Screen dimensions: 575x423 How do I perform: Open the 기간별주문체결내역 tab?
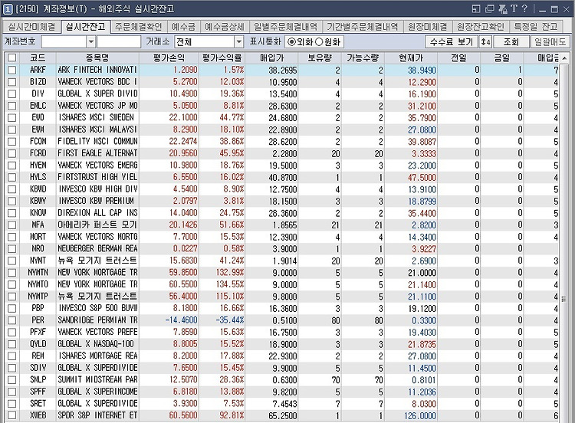(363, 27)
